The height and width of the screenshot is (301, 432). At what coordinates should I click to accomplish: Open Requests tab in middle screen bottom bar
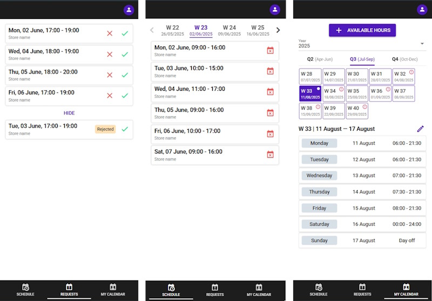[215, 291]
